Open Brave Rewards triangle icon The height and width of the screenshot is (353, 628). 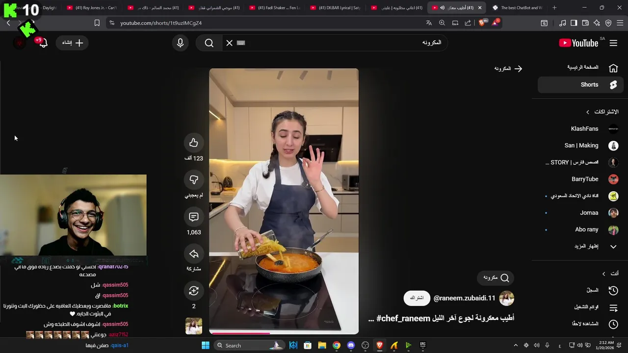pos(495,23)
